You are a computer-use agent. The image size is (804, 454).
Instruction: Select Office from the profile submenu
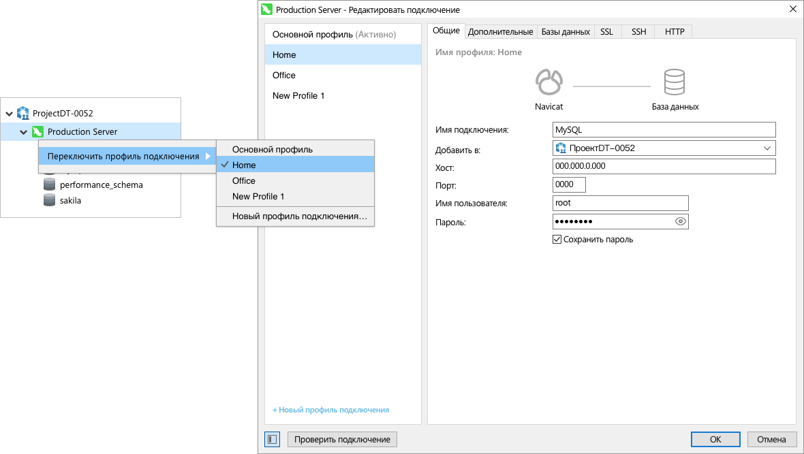[244, 180]
